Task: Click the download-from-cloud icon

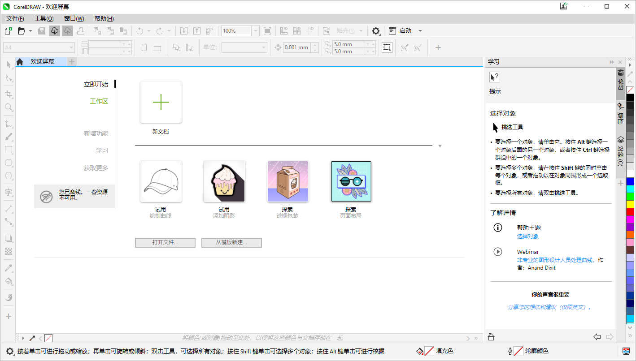Action: point(55,31)
